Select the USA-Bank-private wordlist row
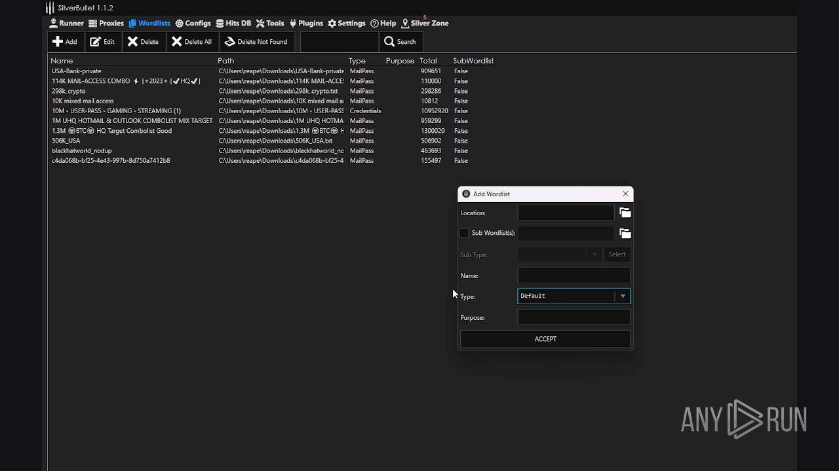The width and height of the screenshot is (839, 471). point(272,71)
